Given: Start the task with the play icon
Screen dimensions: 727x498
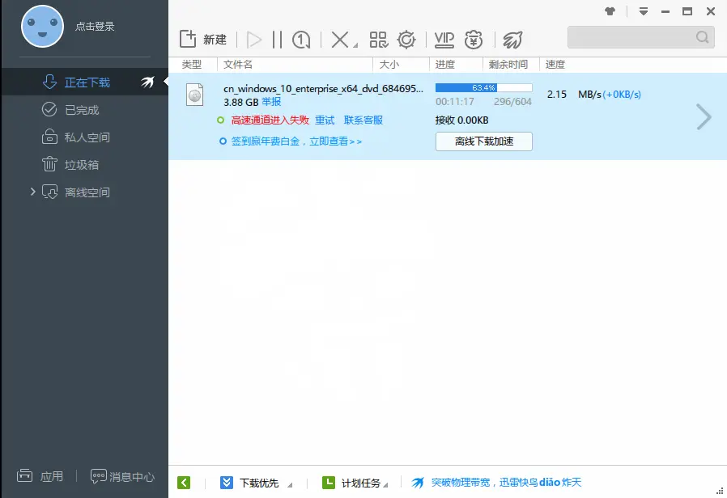Looking at the screenshot, I should pyautogui.click(x=253, y=40).
